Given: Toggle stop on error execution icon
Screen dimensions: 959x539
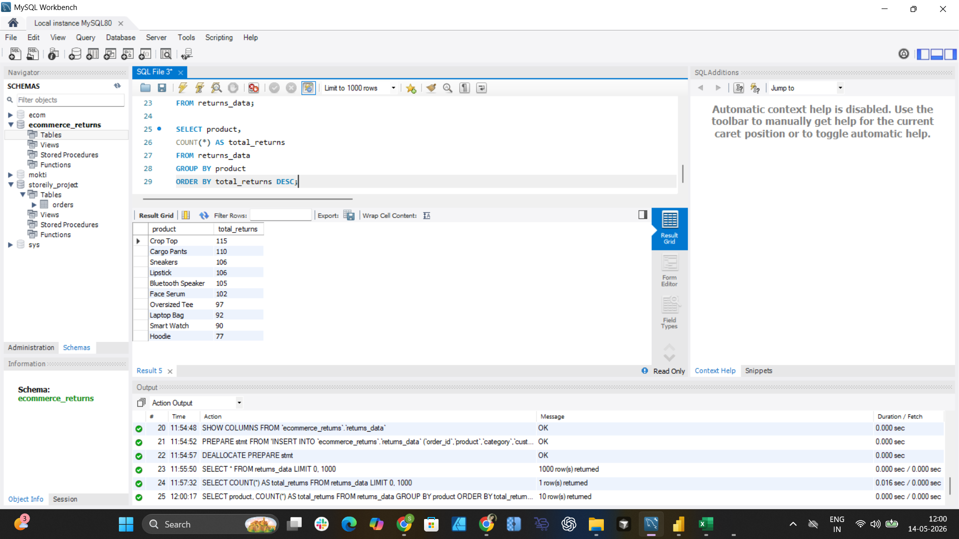Looking at the screenshot, I should pyautogui.click(x=254, y=88).
